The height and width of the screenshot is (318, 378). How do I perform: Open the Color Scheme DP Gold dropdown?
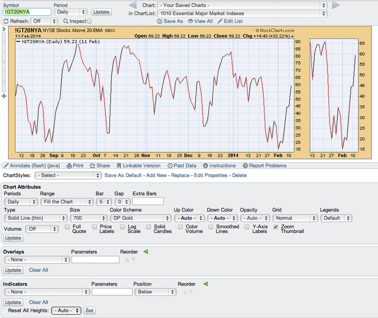tap(139, 218)
